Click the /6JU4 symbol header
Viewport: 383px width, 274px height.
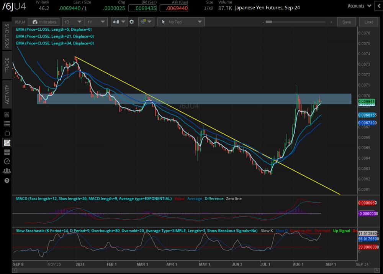tap(14, 7)
